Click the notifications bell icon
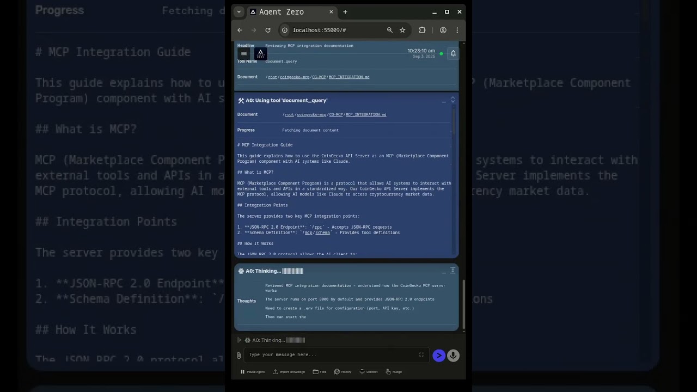This screenshot has width=697, height=392. tap(453, 53)
